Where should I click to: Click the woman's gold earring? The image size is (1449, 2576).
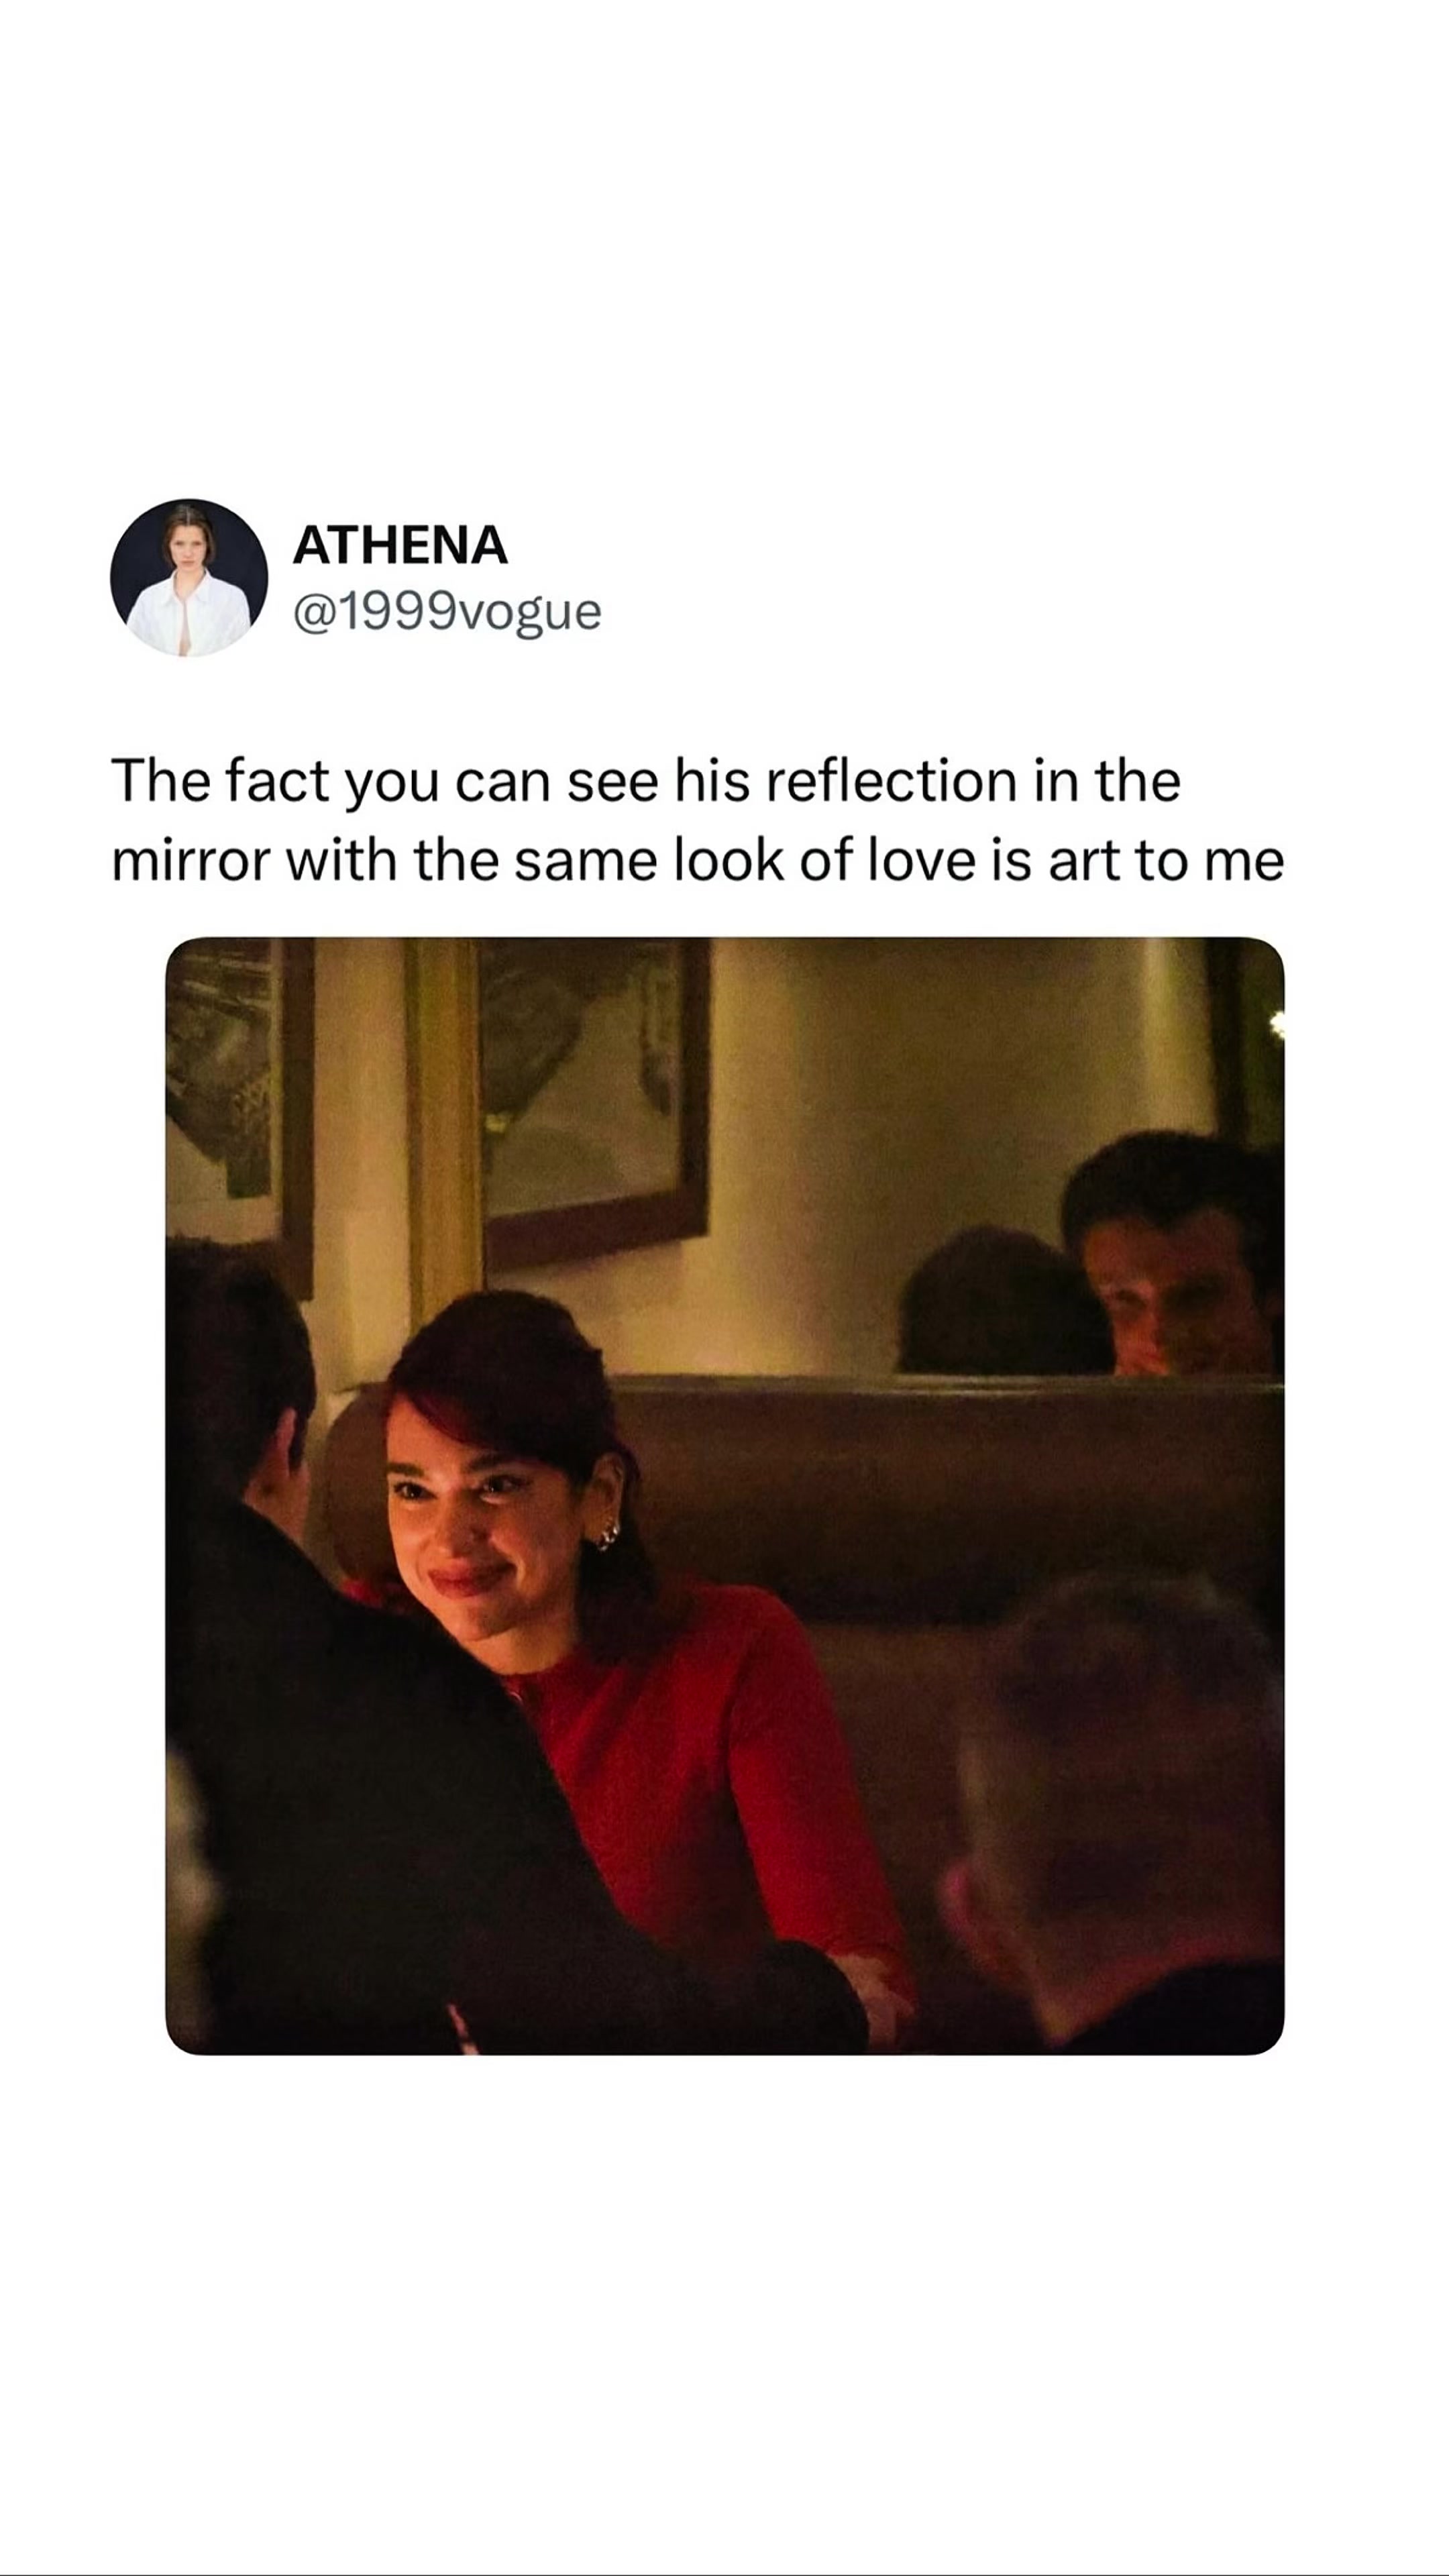[608, 1533]
